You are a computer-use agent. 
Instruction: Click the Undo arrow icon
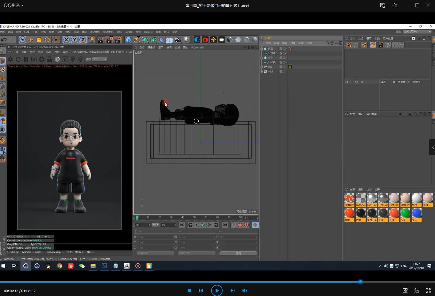tap(4, 40)
